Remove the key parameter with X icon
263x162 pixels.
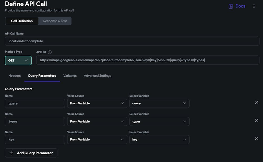256,138
